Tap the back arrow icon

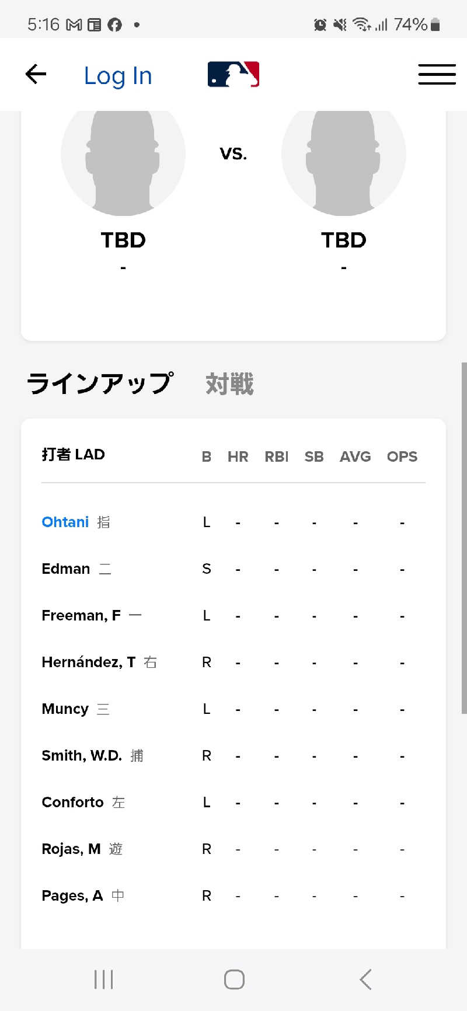[36, 74]
